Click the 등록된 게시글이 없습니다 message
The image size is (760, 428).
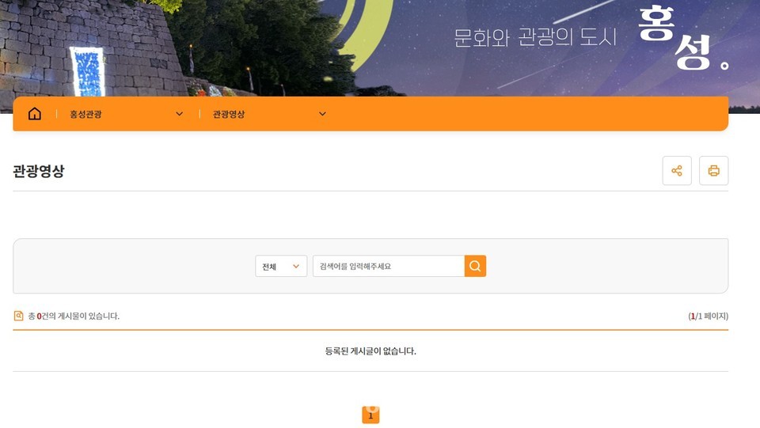coord(370,351)
